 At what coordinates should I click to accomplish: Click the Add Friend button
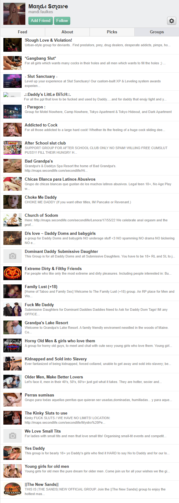[x=40, y=21]
